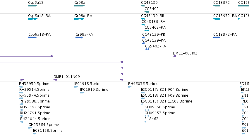
Task: Select the IP01919.3prime EST arrow
Action: pyautogui.click(x=82, y=93)
